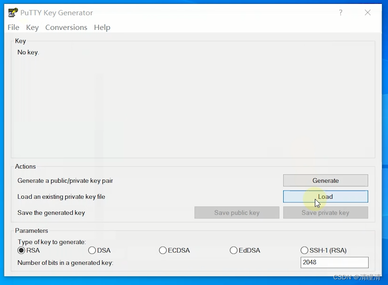Click 'Type of key to generate:' label

coord(51,242)
